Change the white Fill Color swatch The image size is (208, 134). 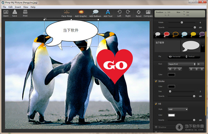pyautogui.click(x=171, y=115)
